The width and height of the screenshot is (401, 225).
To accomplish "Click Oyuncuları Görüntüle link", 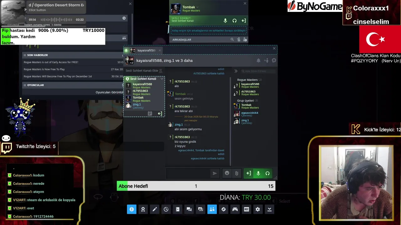I will point(110,92).
